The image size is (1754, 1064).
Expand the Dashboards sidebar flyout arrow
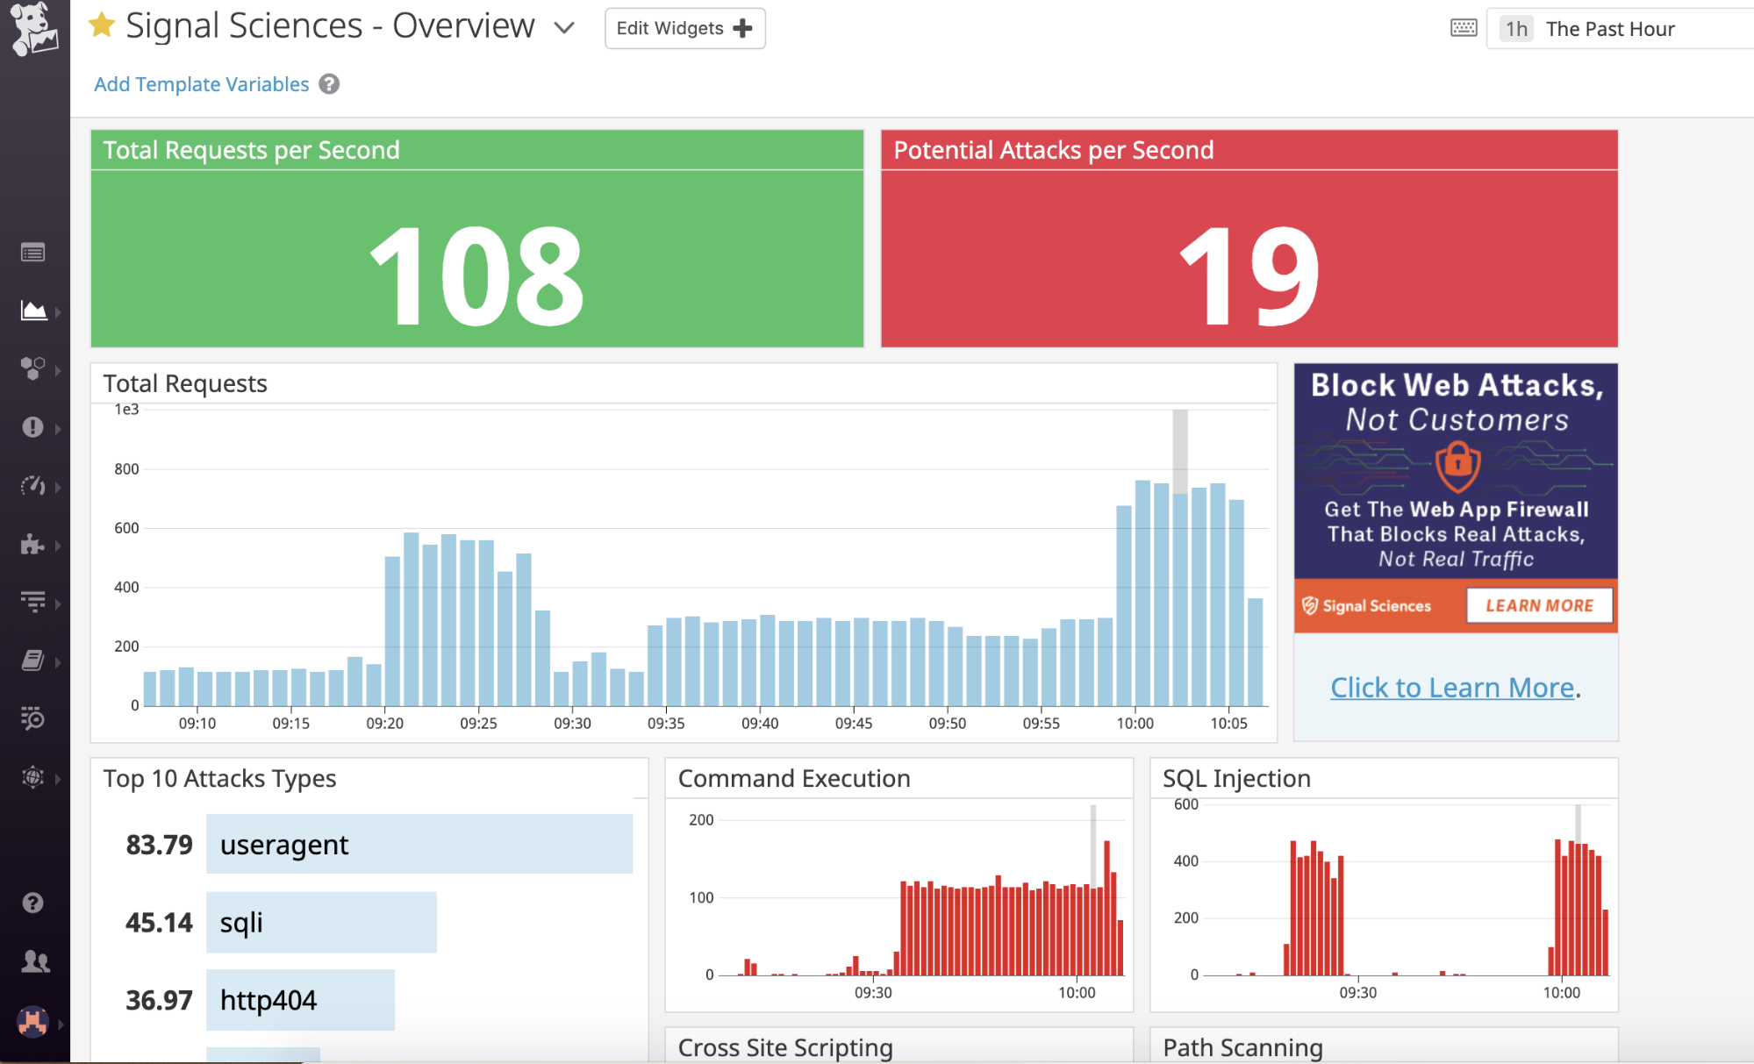58,311
